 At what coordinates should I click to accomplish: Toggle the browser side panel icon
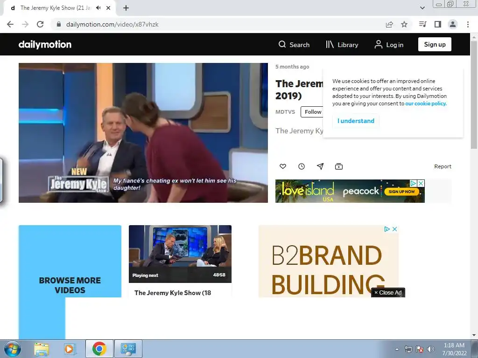coord(438,24)
